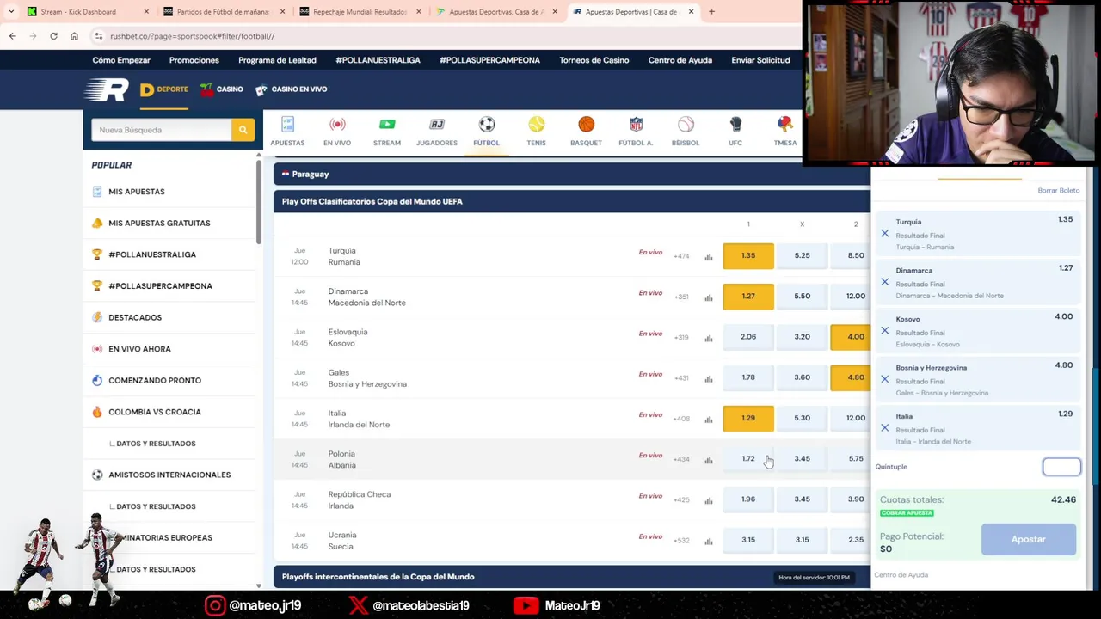Click the orange search magnifier button

(x=243, y=130)
